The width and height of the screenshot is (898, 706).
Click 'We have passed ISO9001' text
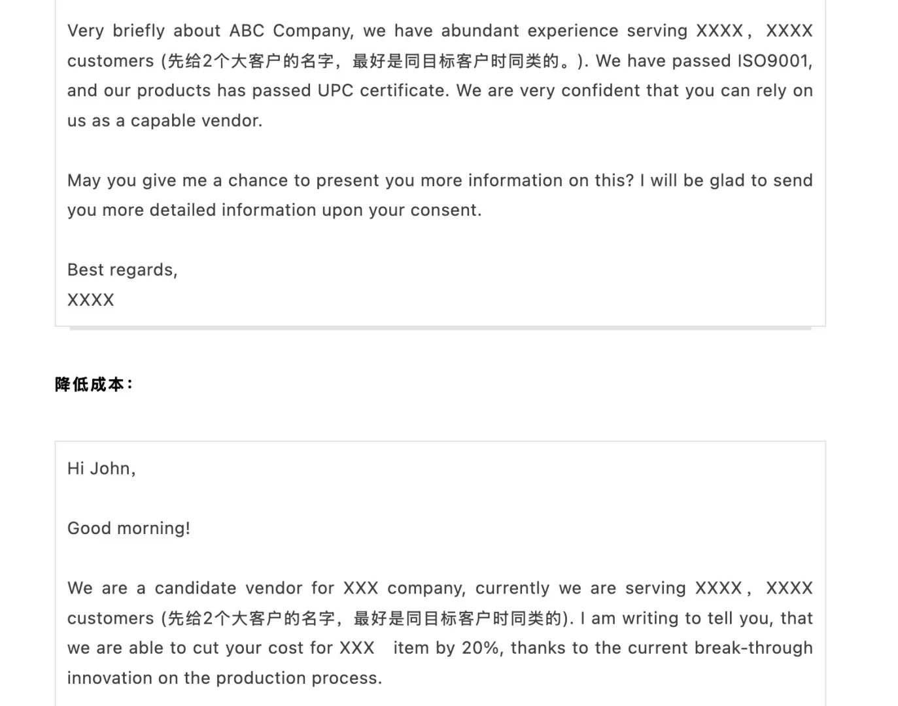(704, 61)
